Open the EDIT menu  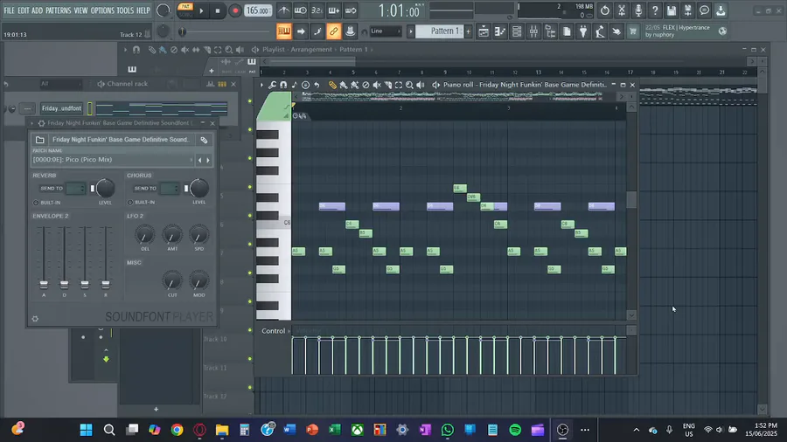click(24, 10)
